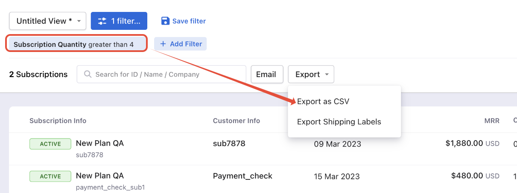This screenshot has width=517, height=193.
Task: Click the plus icon in Add Filter
Action: click(x=163, y=44)
